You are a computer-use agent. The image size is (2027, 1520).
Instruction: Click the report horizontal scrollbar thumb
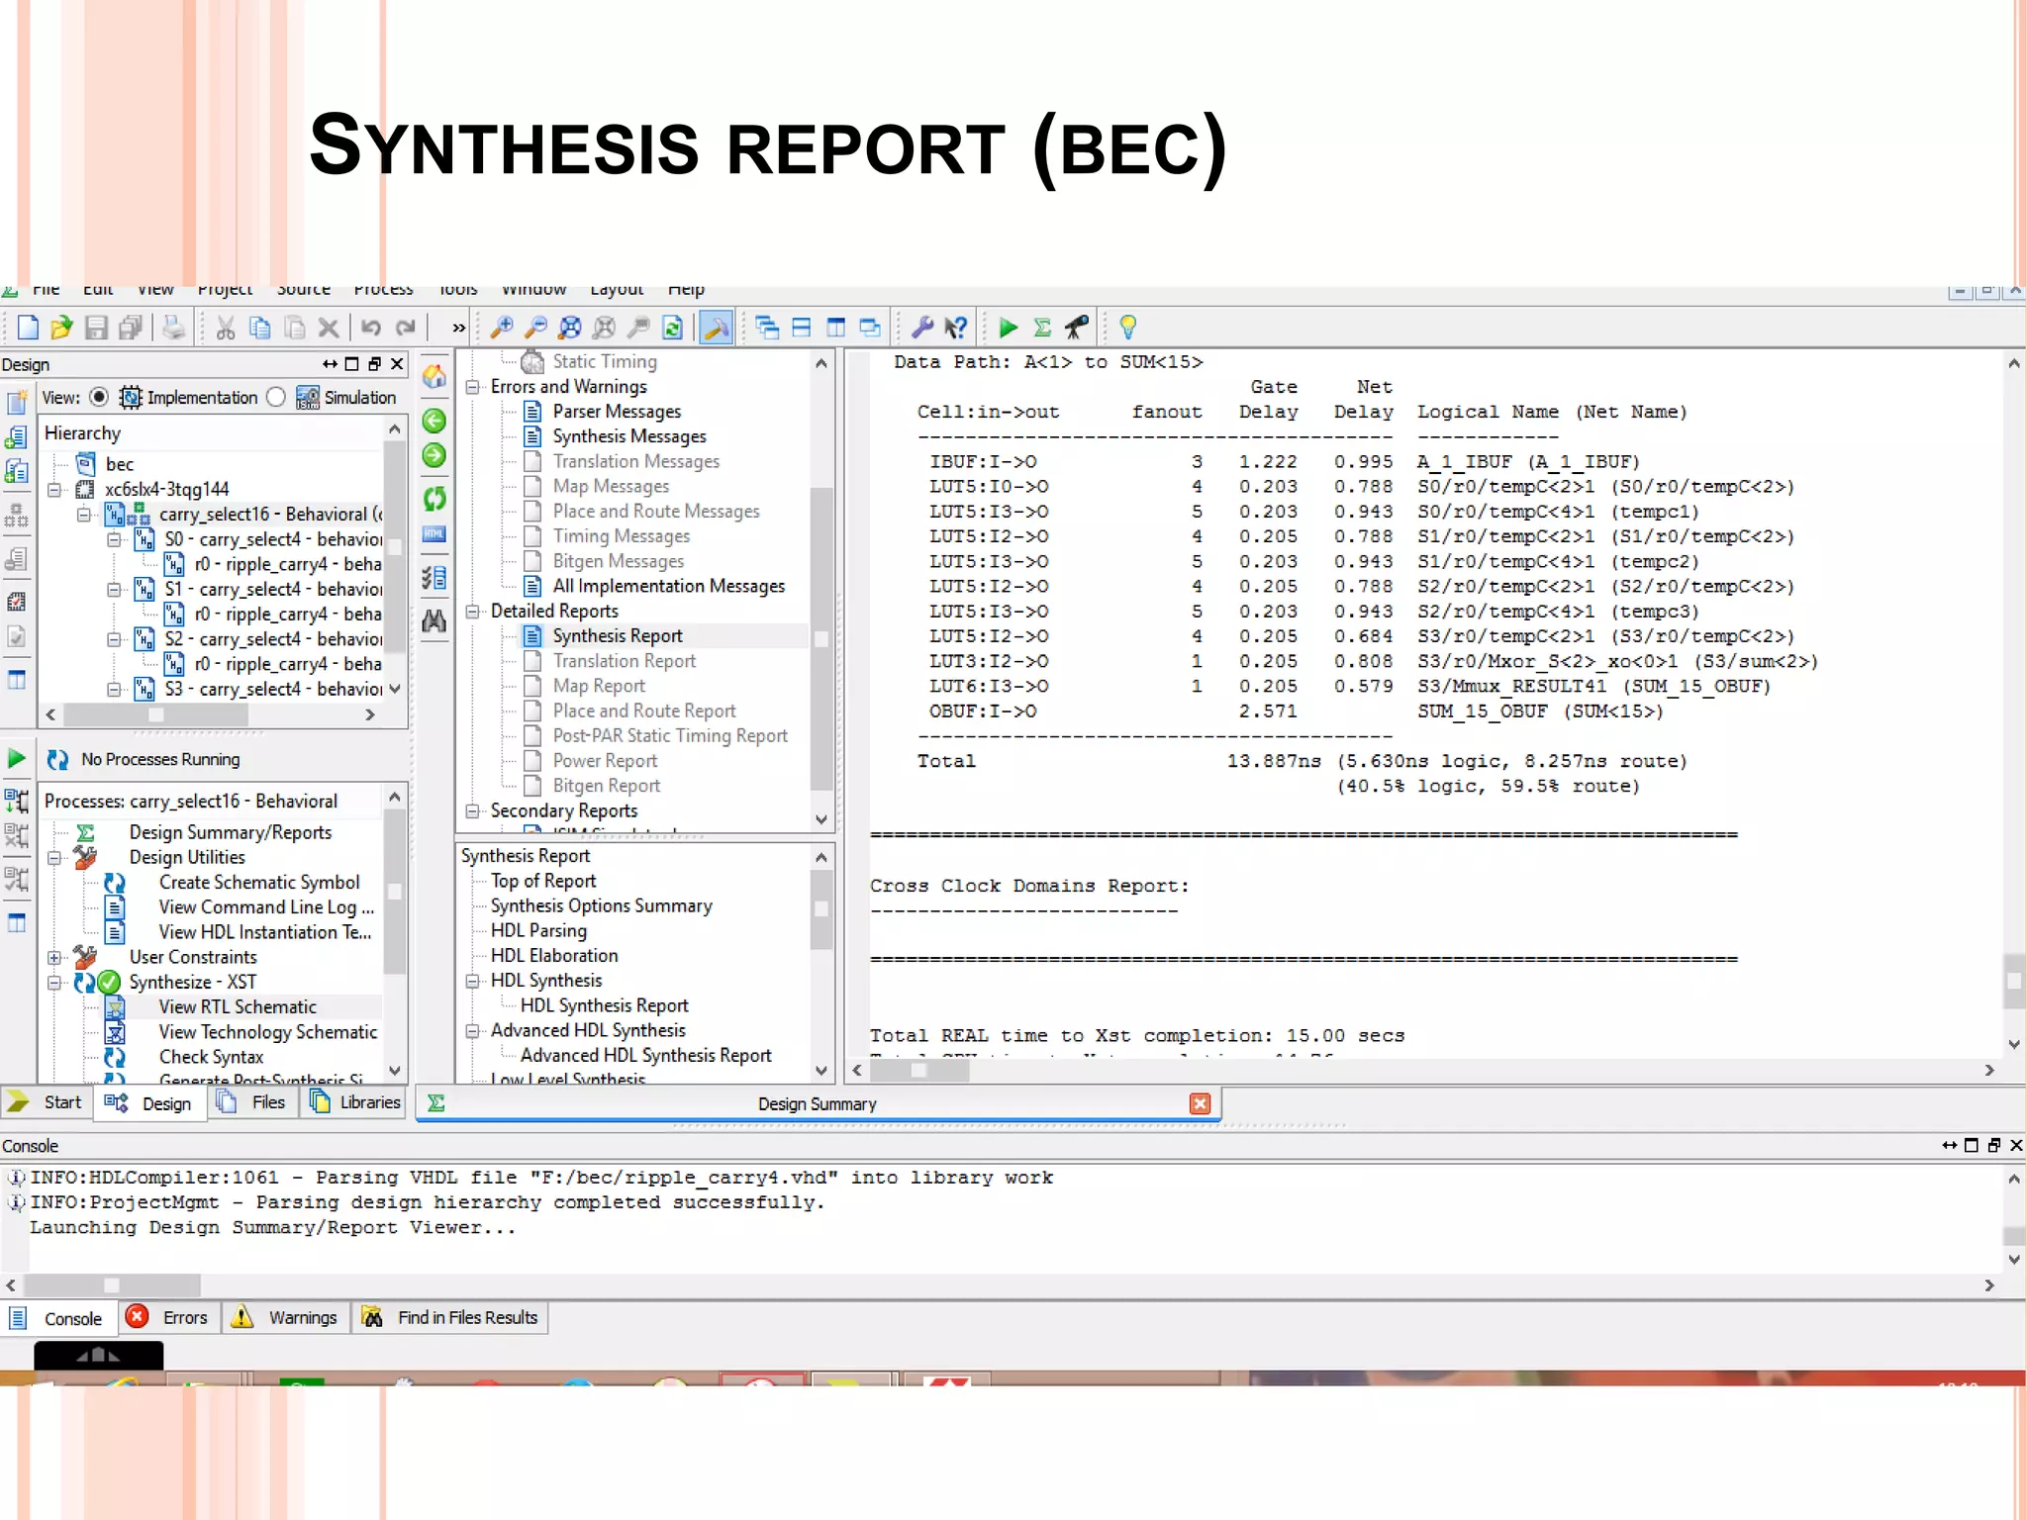click(x=919, y=1071)
